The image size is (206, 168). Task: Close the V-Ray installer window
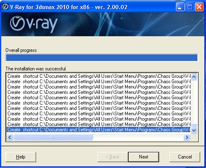click(x=199, y=7)
